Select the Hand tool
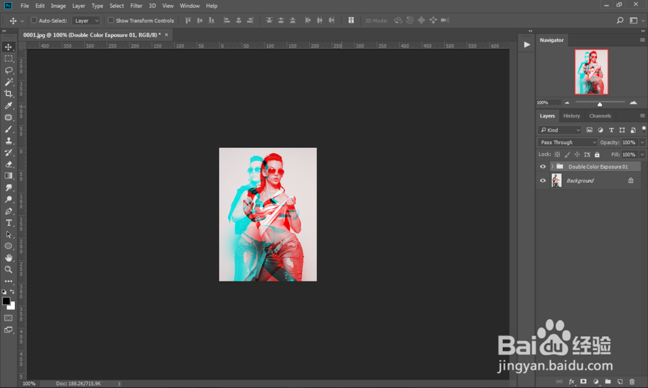Screen dimensions: 648x388 point(8,258)
